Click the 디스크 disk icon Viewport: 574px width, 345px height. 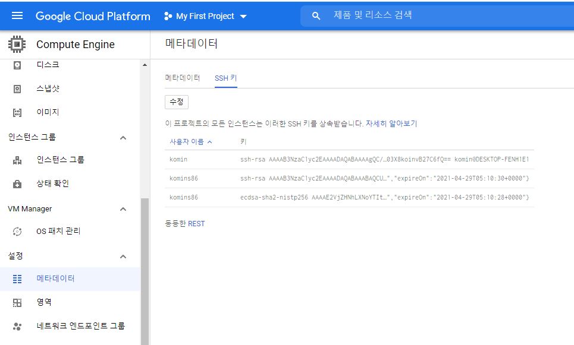point(17,65)
